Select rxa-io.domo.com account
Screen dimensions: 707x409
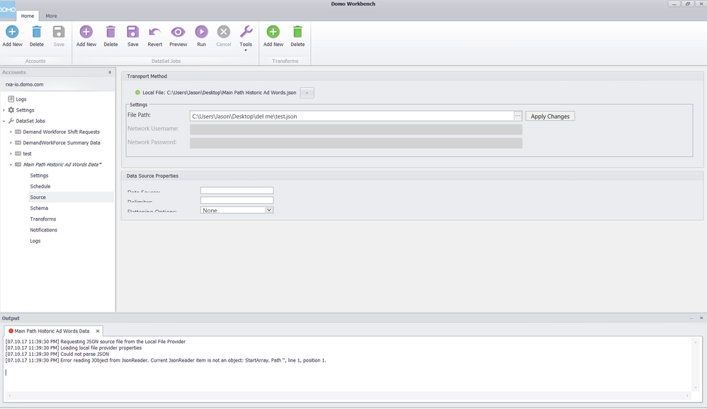point(24,84)
